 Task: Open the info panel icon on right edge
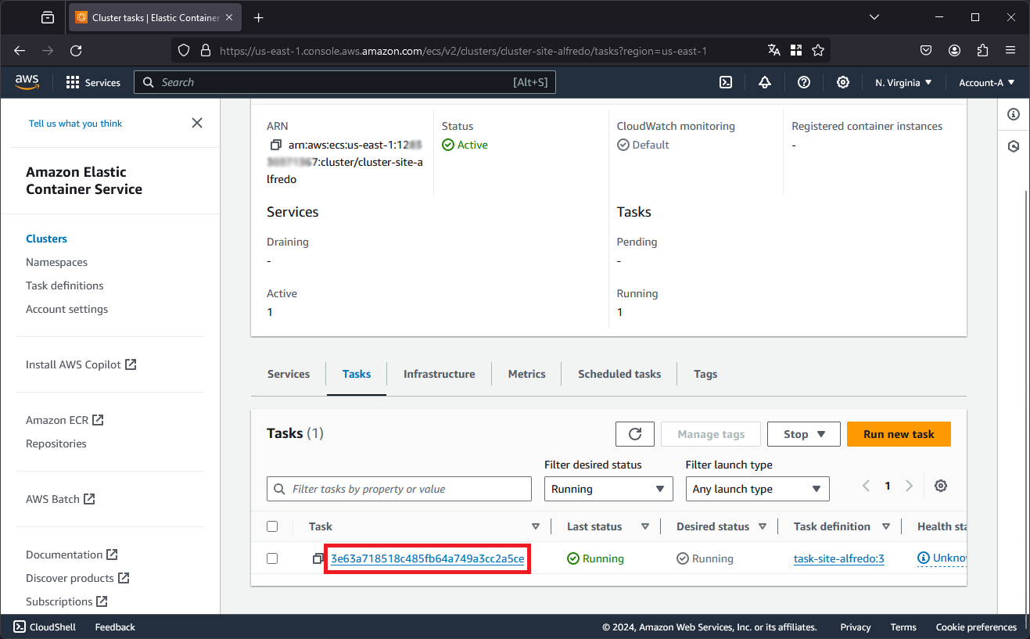pyautogui.click(x=1014, y=114)
